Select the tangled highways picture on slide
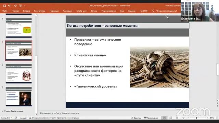The width and height of the screenshot is (219, 123). point(159,67)
